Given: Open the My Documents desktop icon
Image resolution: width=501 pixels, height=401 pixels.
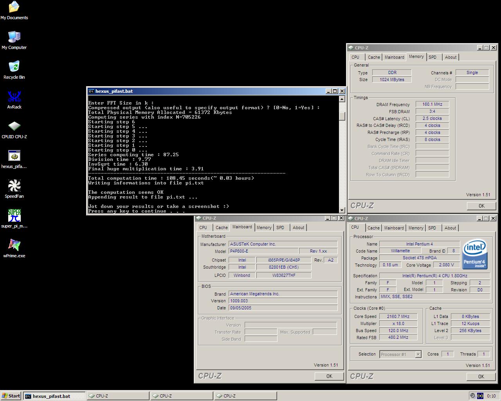Looking at the screenshot, I should 14,11.
